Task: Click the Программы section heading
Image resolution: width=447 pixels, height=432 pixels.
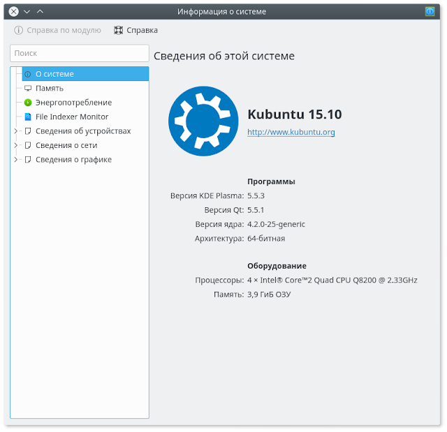Action: point(271,181)
